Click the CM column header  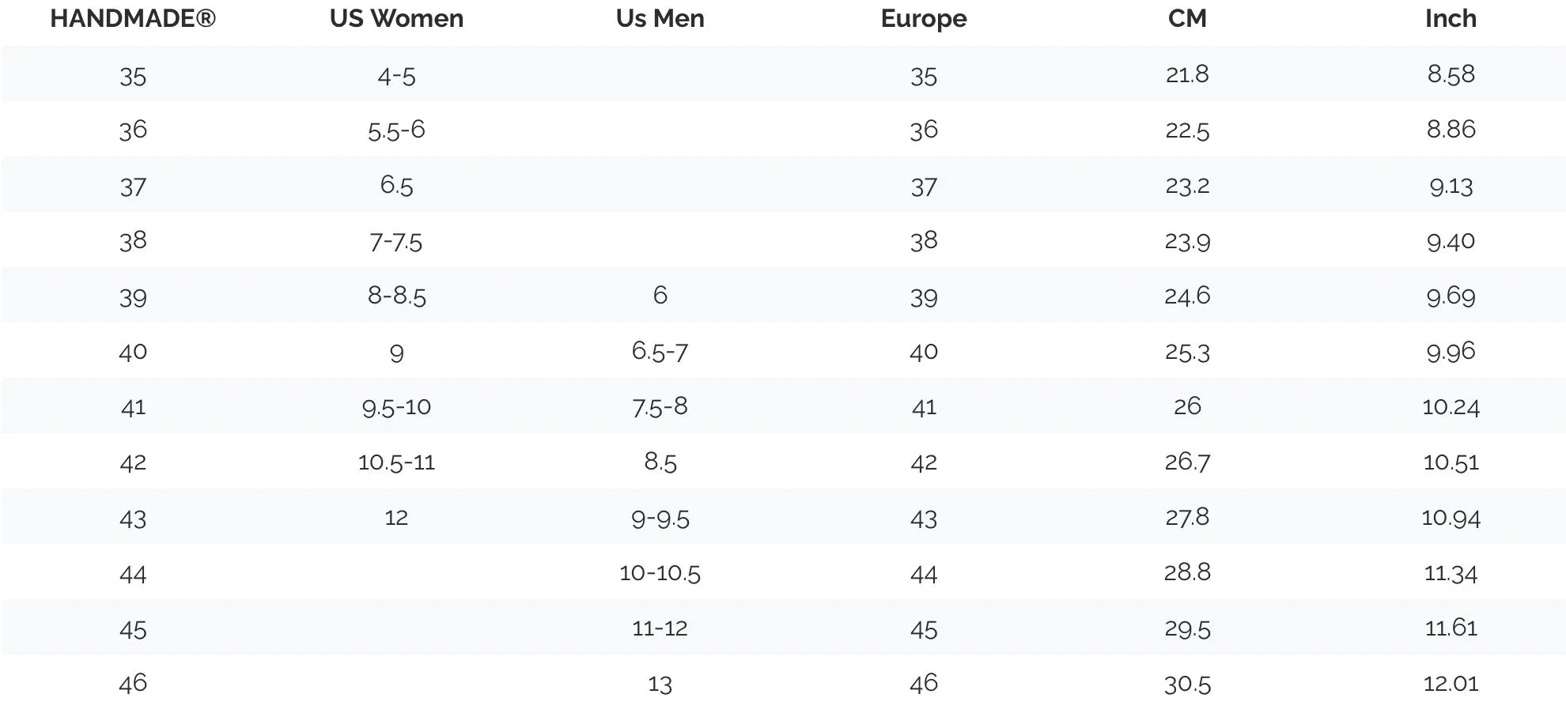tap(1187, 18)
